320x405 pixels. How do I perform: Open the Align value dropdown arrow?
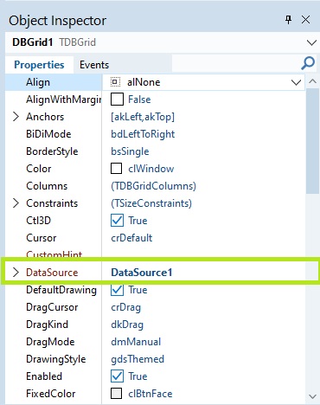[296, 82]
